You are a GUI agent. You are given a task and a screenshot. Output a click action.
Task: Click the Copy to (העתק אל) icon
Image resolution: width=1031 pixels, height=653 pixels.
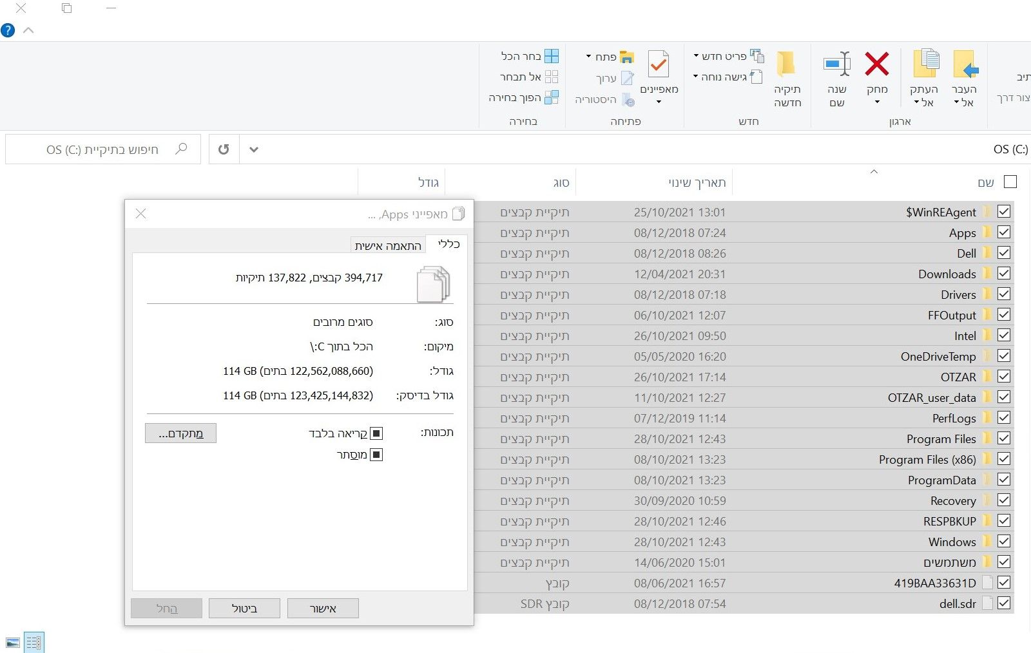pos(926,64)
